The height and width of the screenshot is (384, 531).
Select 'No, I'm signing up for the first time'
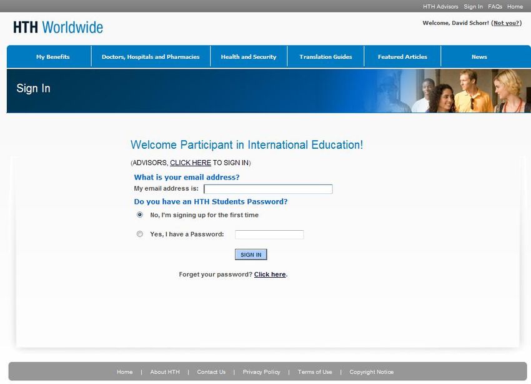(x=139, y=215)
